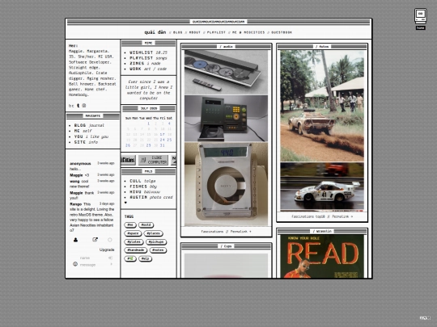Open the Sony CD player photo
The height and width of the screenshot is (327, 437).
pos(226,184)
